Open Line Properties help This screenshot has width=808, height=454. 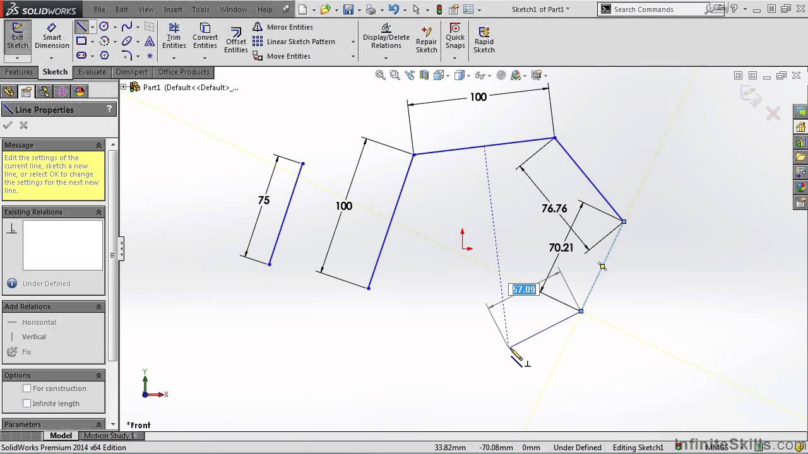tap(109, 109)
